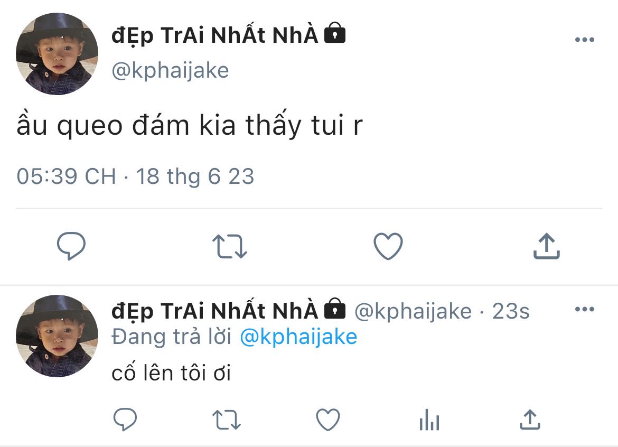
Task: Open the reply author's profile picture
Action: pos(57,336)
